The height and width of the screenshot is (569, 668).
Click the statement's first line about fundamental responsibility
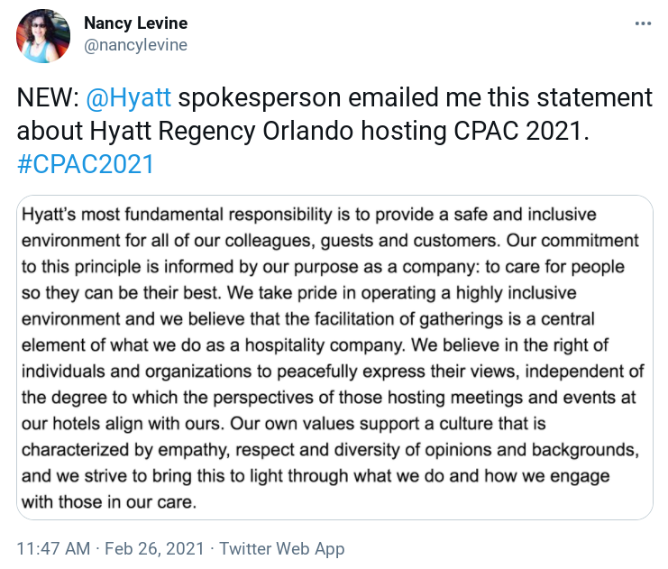(309, 215)
